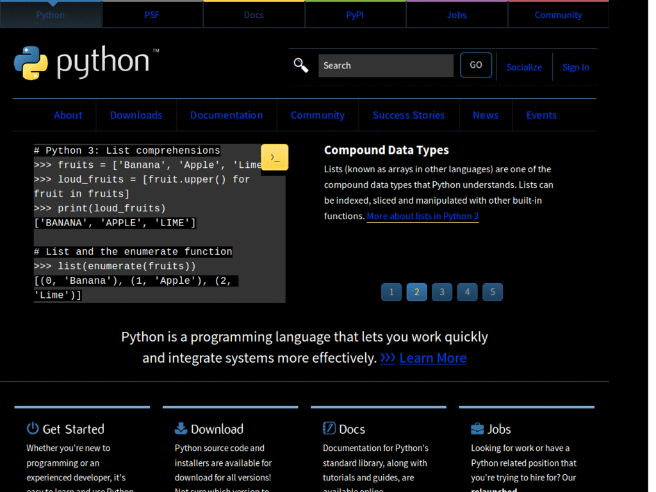This screenshot has height=492, width=656.
Task: Switch to the PSF tab
Action: [x=152, y=14]
